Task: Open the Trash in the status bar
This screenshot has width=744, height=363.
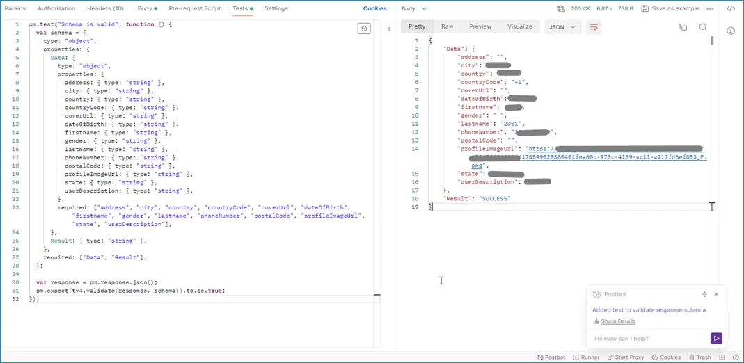Action: click(x=700, y=357)
